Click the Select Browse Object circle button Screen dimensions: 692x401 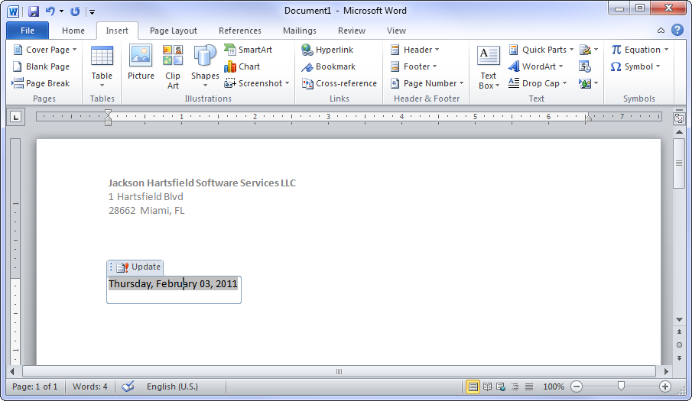tap(679, 345)
